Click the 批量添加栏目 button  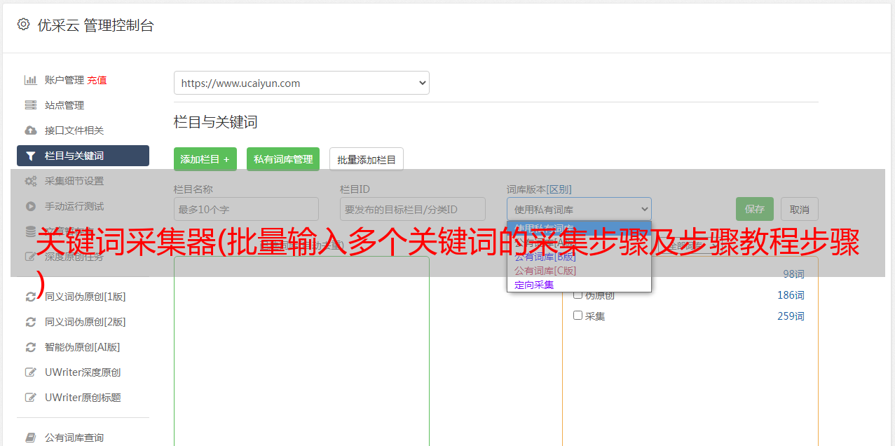[367, 159]
